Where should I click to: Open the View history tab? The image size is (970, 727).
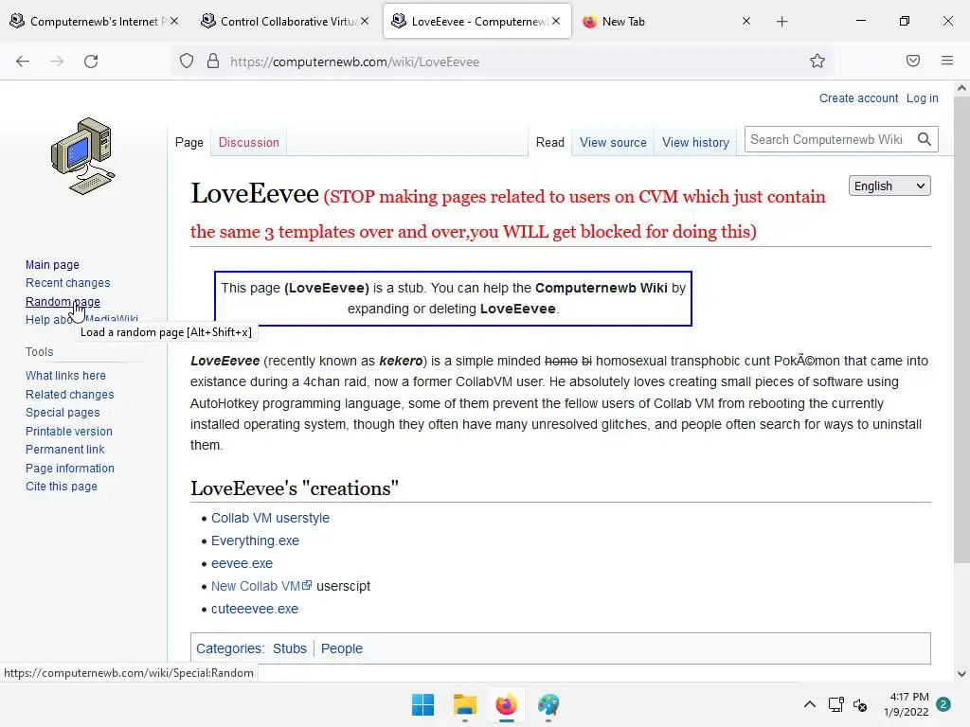pos(696,143)
